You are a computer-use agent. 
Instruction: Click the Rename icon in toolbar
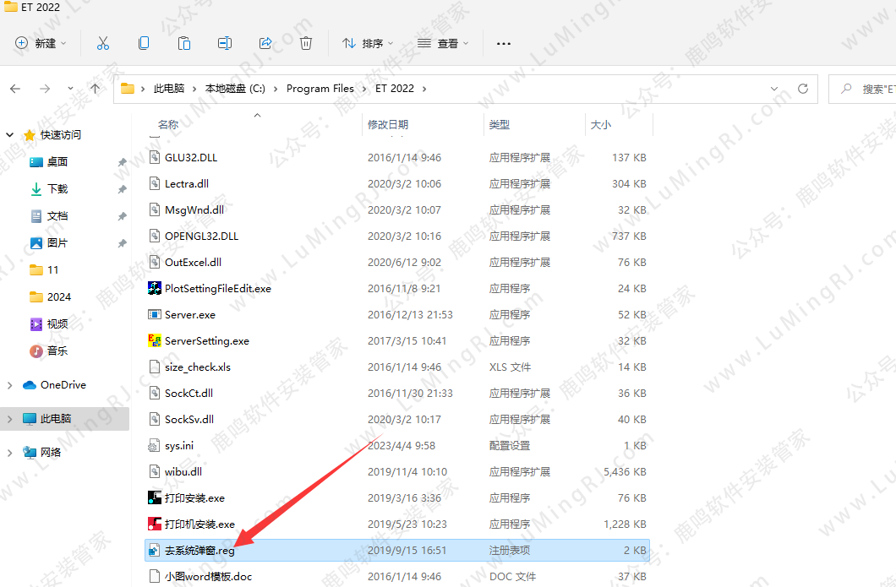coord(225,43)
